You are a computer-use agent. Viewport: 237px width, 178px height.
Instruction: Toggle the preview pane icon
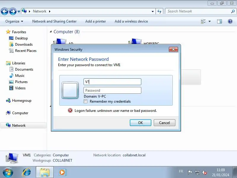click(x=220, y=21)
